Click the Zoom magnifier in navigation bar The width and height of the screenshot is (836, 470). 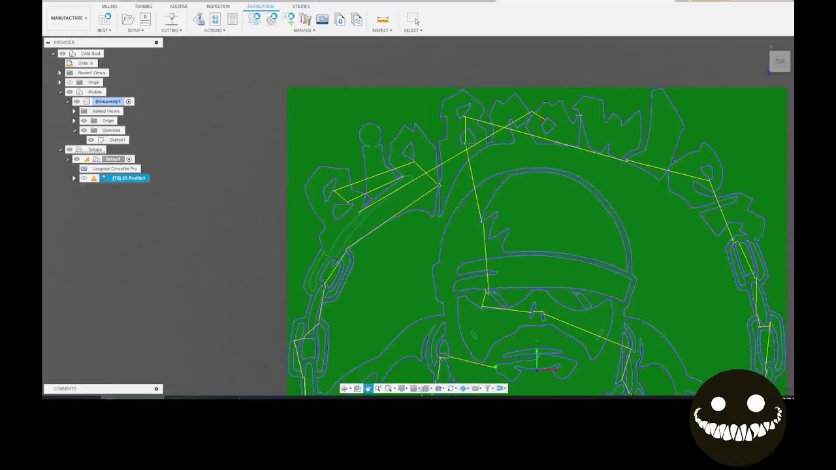click(378, 388)
